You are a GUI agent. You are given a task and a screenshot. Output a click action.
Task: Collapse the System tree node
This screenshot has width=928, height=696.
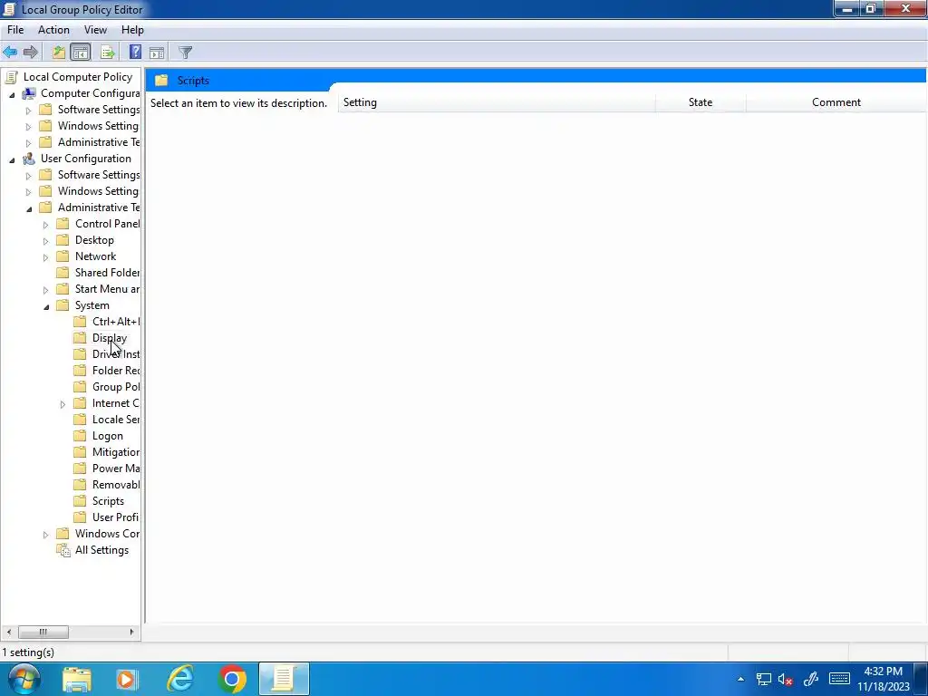tap(46, 306)
